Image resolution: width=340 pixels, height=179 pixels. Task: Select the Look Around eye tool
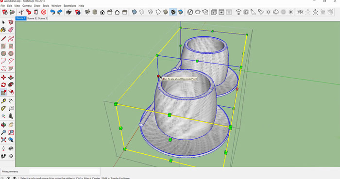coord(11,149)
